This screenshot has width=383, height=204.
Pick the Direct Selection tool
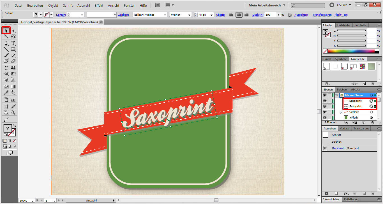pos(13,30)
